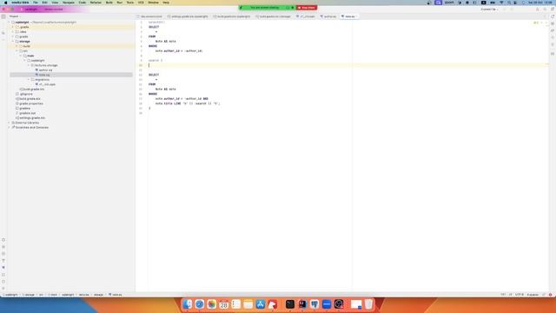Click the caret position in status bar
Screen dimensions: 556x313
[506, 295]
